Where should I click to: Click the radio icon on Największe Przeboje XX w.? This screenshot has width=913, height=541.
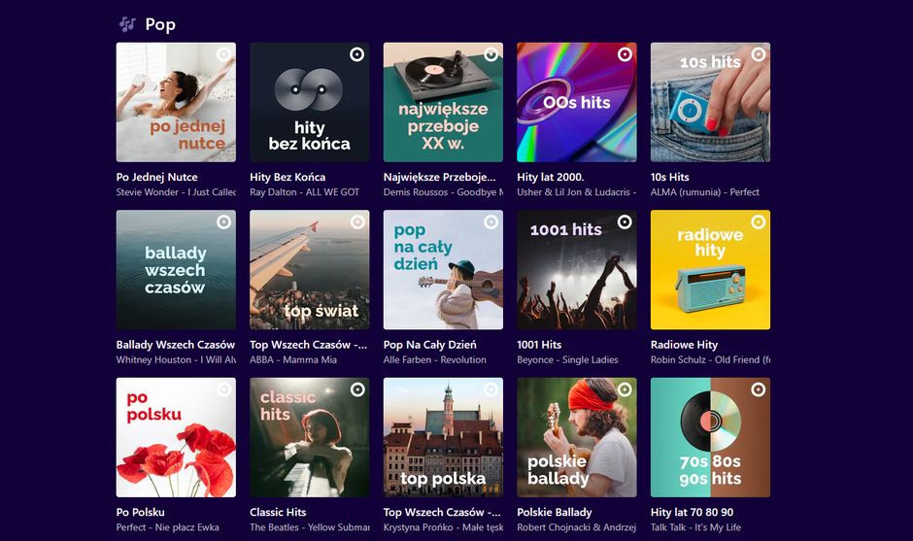490,54
